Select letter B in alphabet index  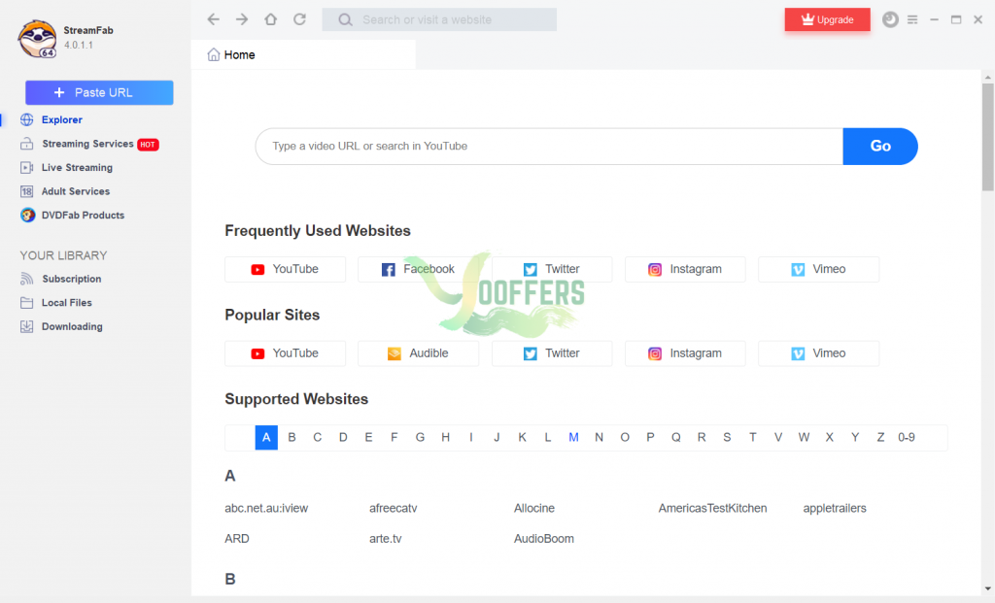pos(292,438)
